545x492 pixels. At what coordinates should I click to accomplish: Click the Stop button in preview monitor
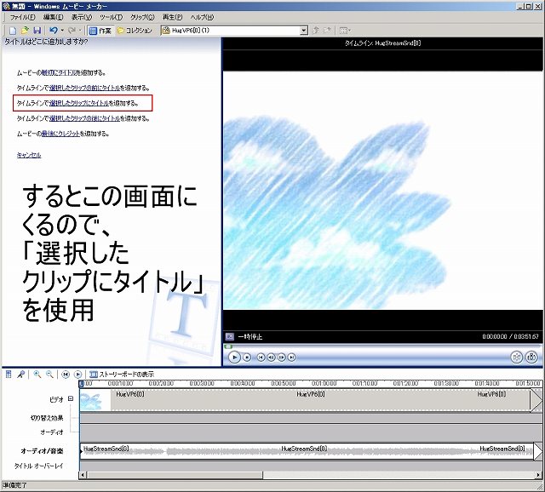pyautogui.click(x=247, y=358)
